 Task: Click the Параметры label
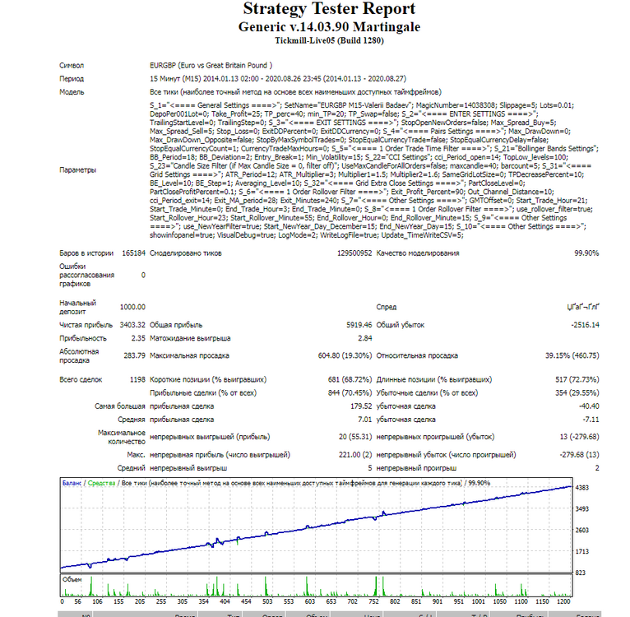tap(77, 170)
